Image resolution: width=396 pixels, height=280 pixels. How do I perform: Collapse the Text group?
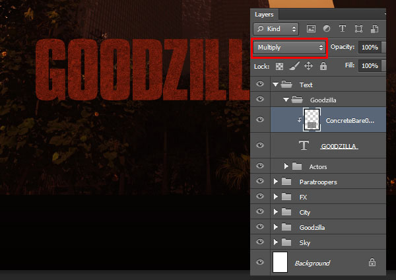click(275, 85)
